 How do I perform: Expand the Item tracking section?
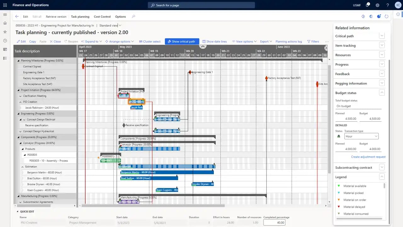(382, 45)
